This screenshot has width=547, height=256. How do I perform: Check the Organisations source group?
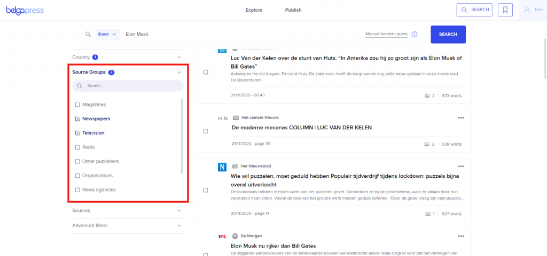(77, 176)
